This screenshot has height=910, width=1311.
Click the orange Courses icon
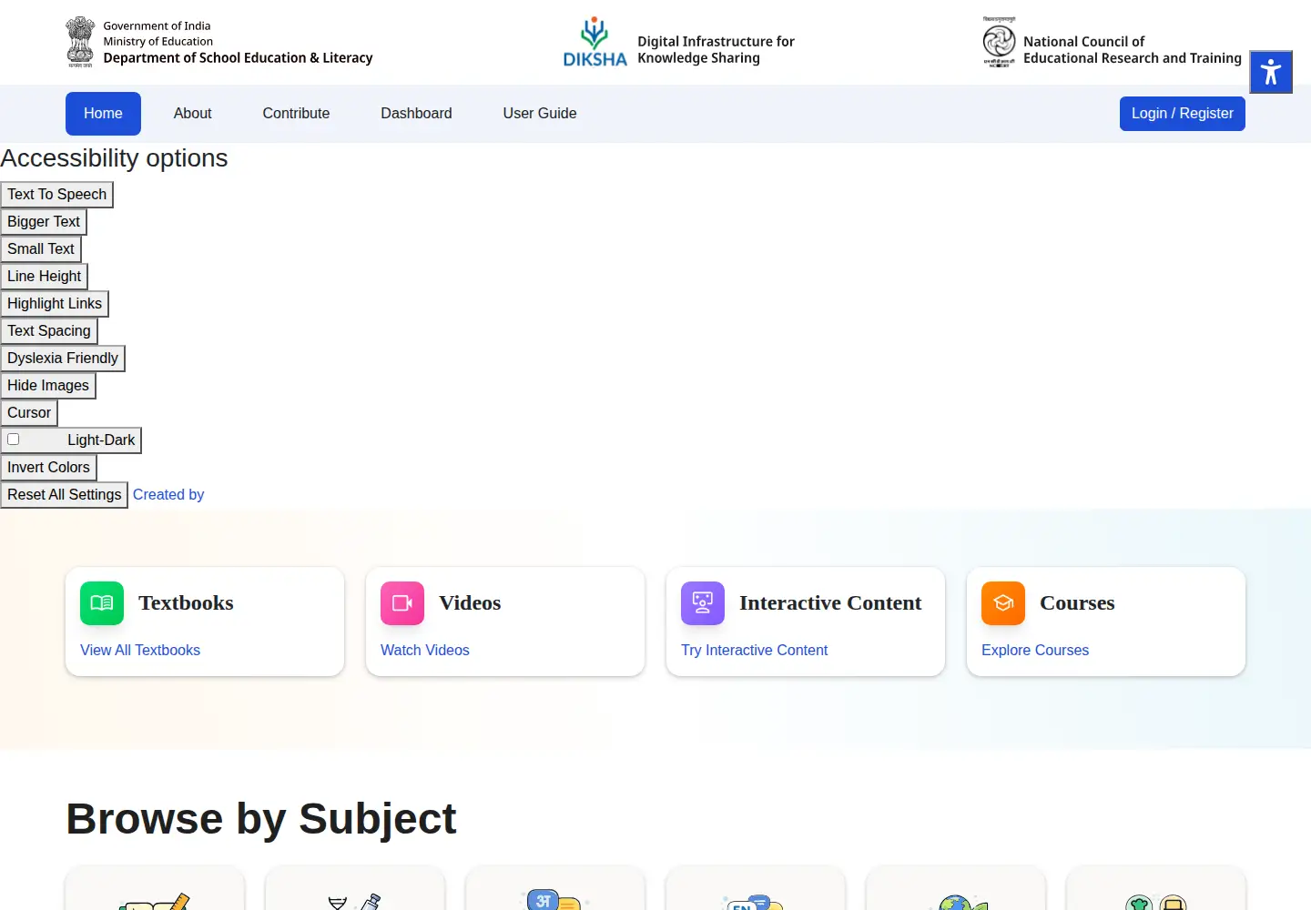[x=1003, y=603]
